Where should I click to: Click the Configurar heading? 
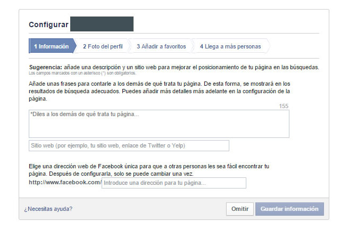(x=48, y=24)
